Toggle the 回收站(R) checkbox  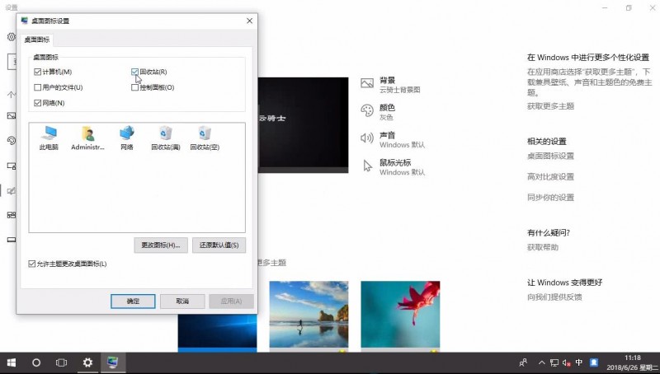pyautogui.click(x=134, y=72)
